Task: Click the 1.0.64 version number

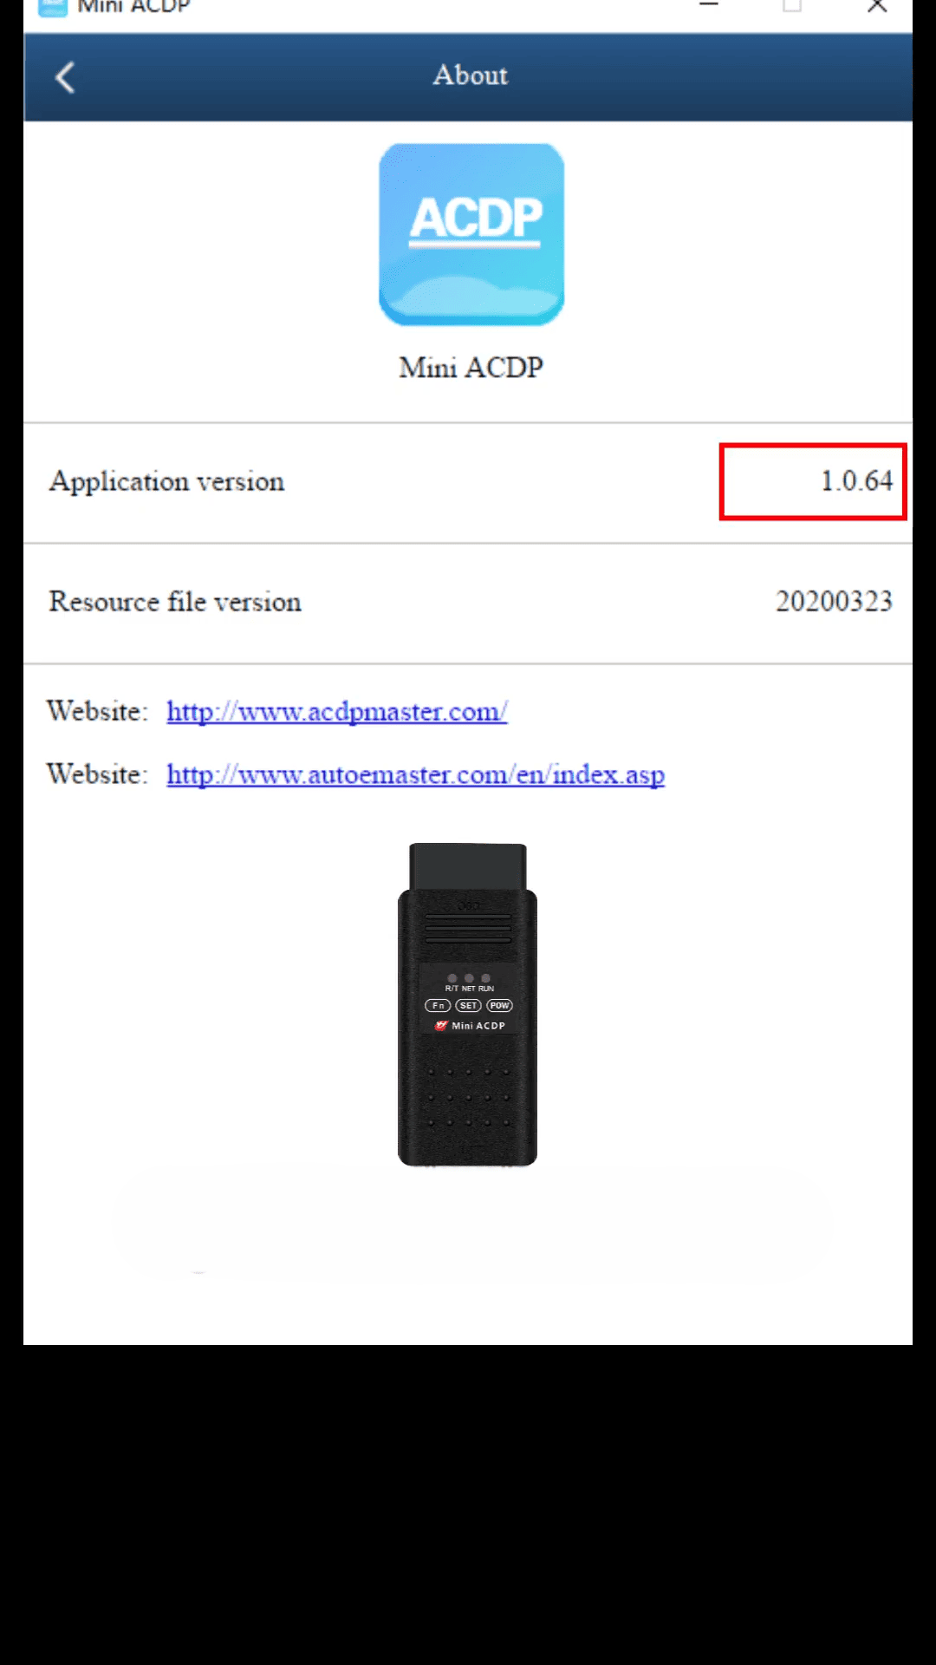Action: click(856, 481)
